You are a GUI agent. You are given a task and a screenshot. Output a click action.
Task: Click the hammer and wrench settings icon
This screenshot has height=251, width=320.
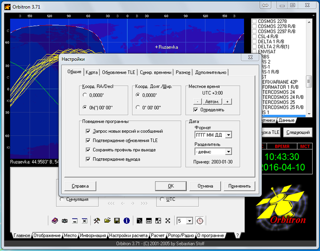pos(97,221)
